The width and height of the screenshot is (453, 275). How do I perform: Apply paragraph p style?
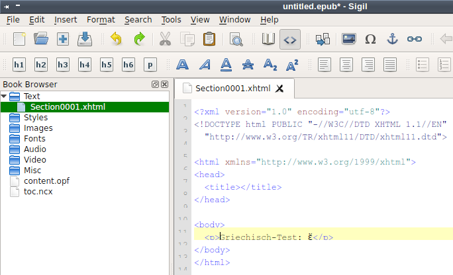150,65
